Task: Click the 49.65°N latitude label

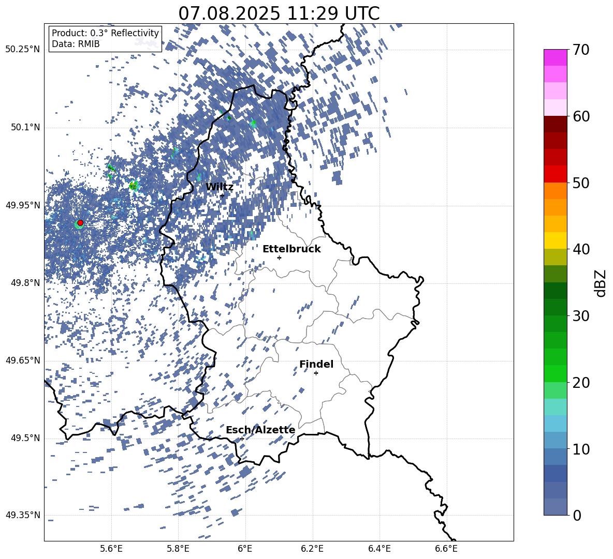Action: (x=23, y=360)
